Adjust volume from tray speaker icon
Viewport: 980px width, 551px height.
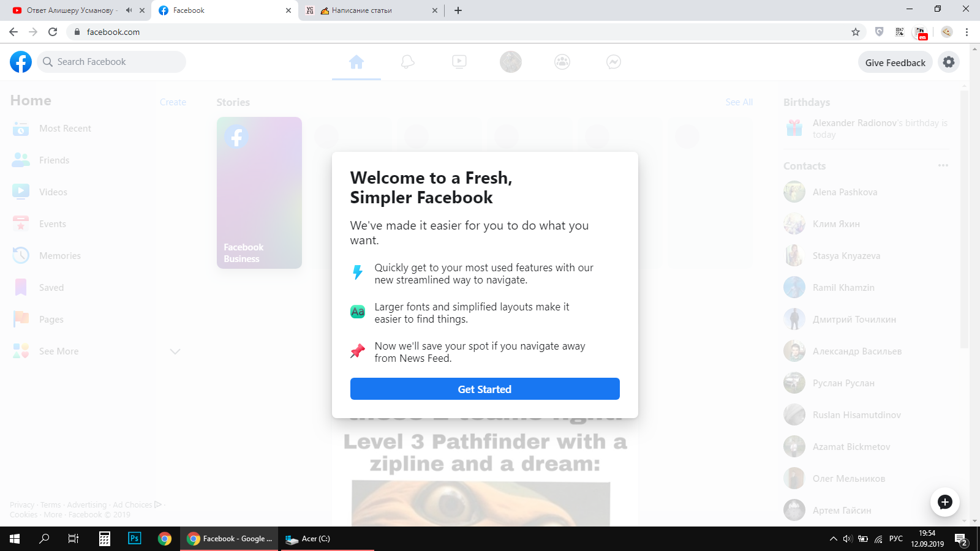pyautogui.click(x=848, y=539)
